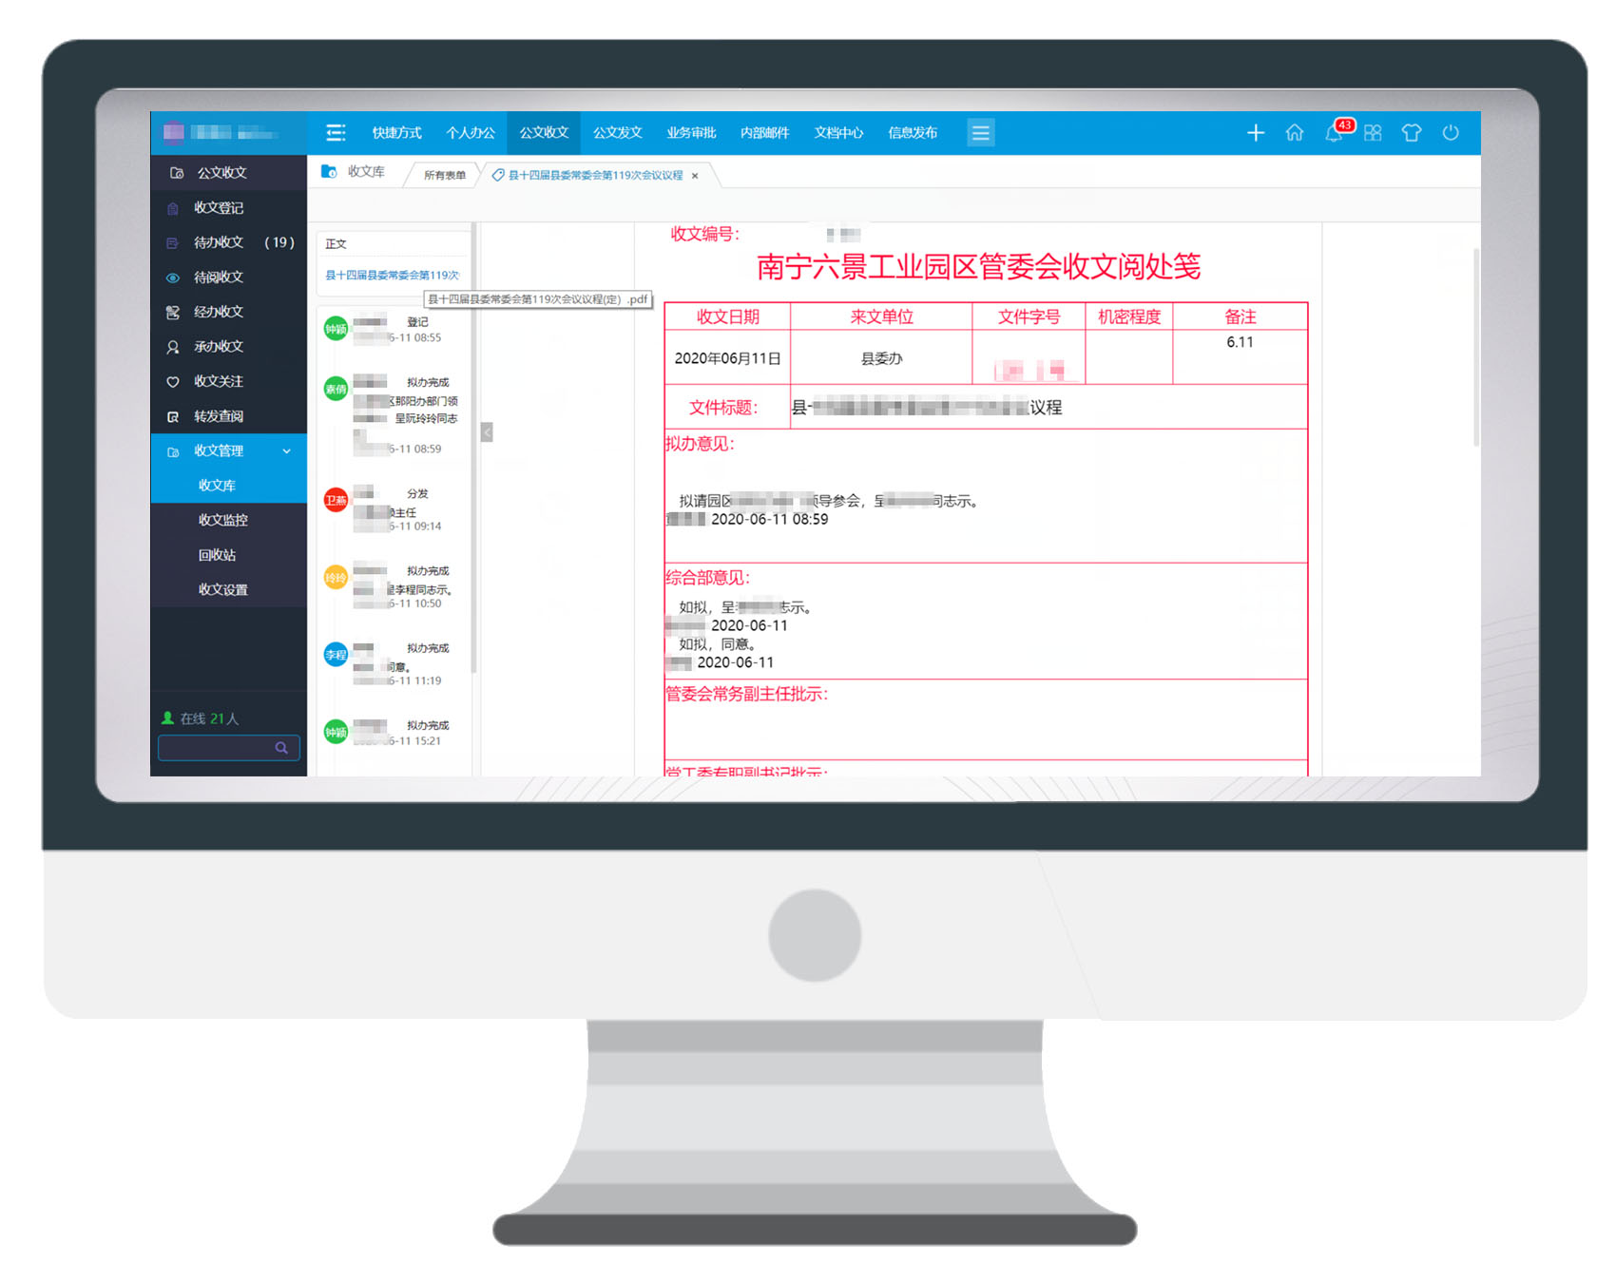
Task: Select the 收文登记 clipboard icon
Action: [x=172, y=207]
